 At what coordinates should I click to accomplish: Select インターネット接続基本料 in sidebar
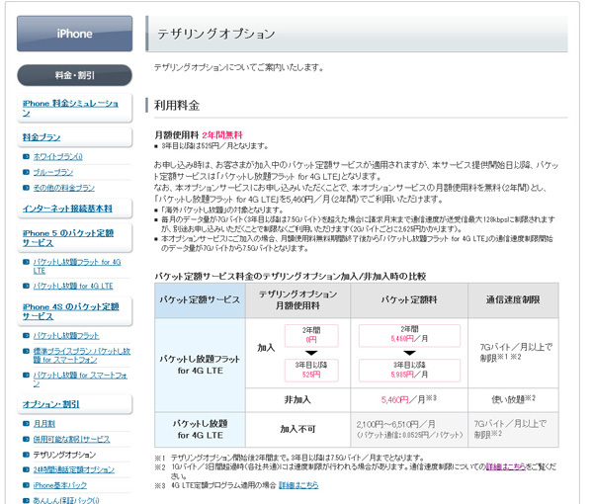pos(67,209)
